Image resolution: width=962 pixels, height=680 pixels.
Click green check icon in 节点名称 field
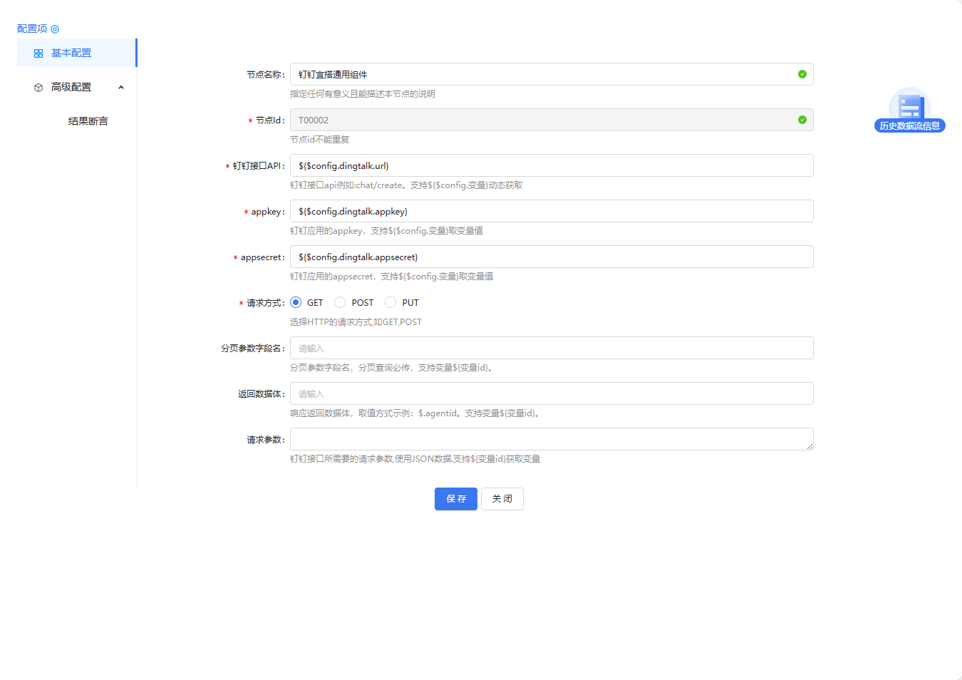[802, 74]
